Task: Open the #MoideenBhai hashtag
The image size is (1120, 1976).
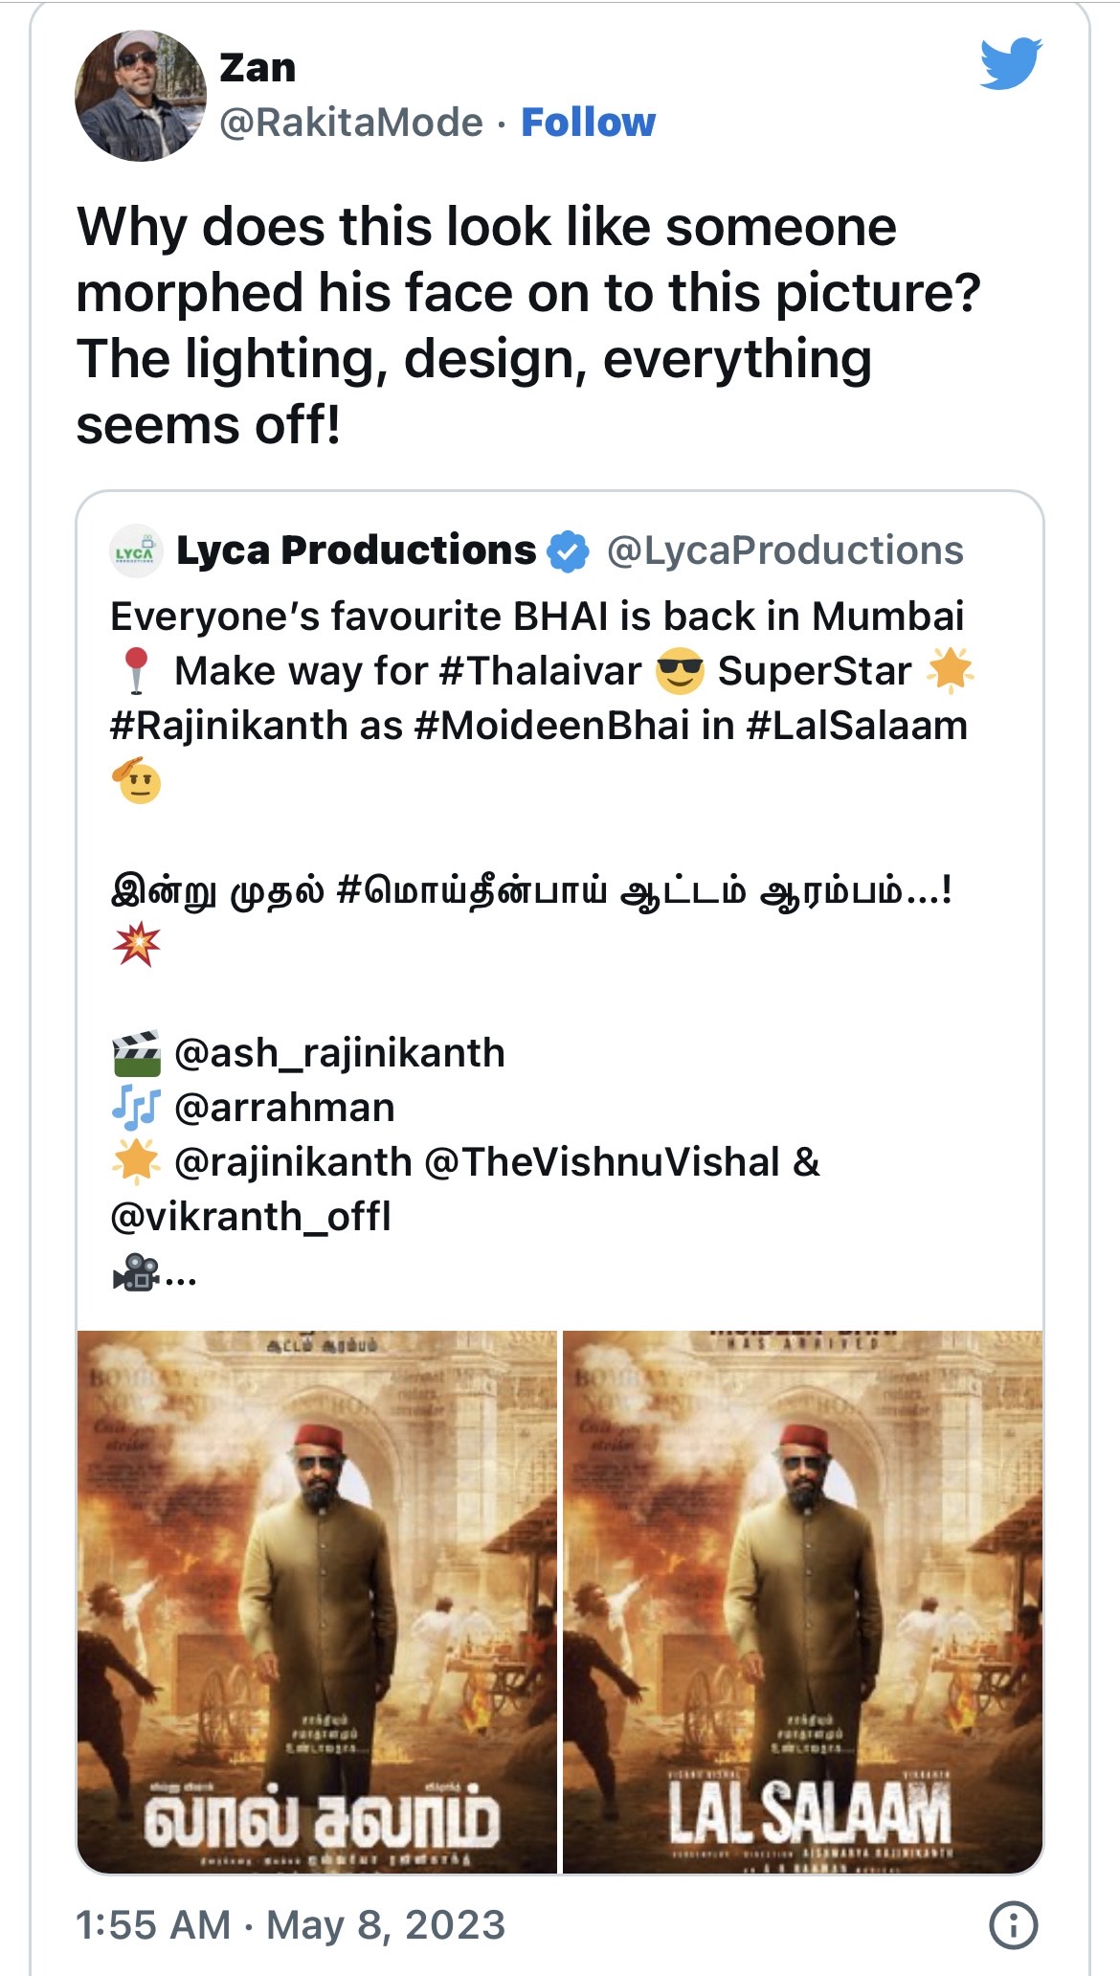Action: tap(551, 726)
